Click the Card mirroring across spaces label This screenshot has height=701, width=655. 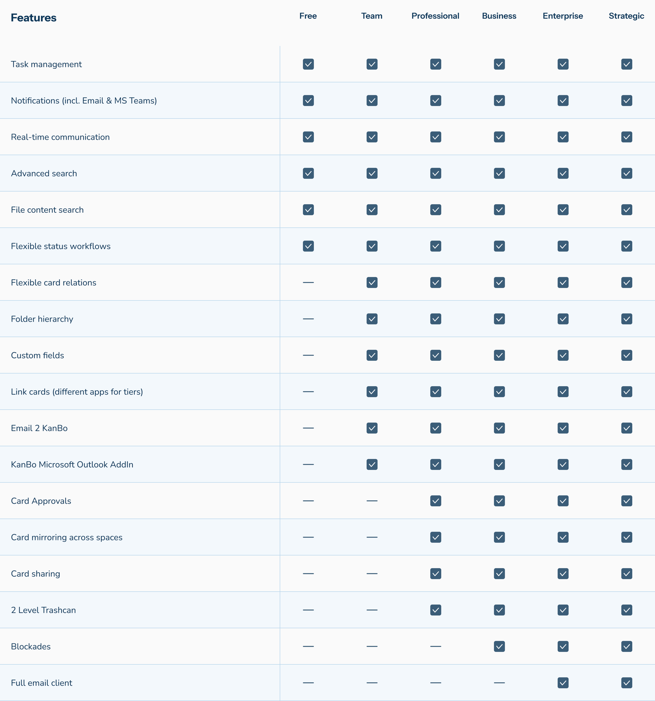(67, 537)
